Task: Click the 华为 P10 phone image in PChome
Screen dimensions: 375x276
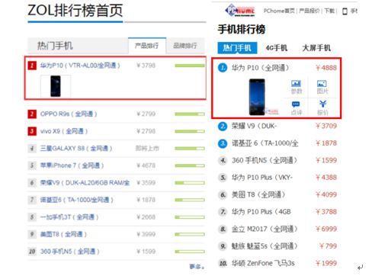Action: pyautogui.click(x=257, y=97)
